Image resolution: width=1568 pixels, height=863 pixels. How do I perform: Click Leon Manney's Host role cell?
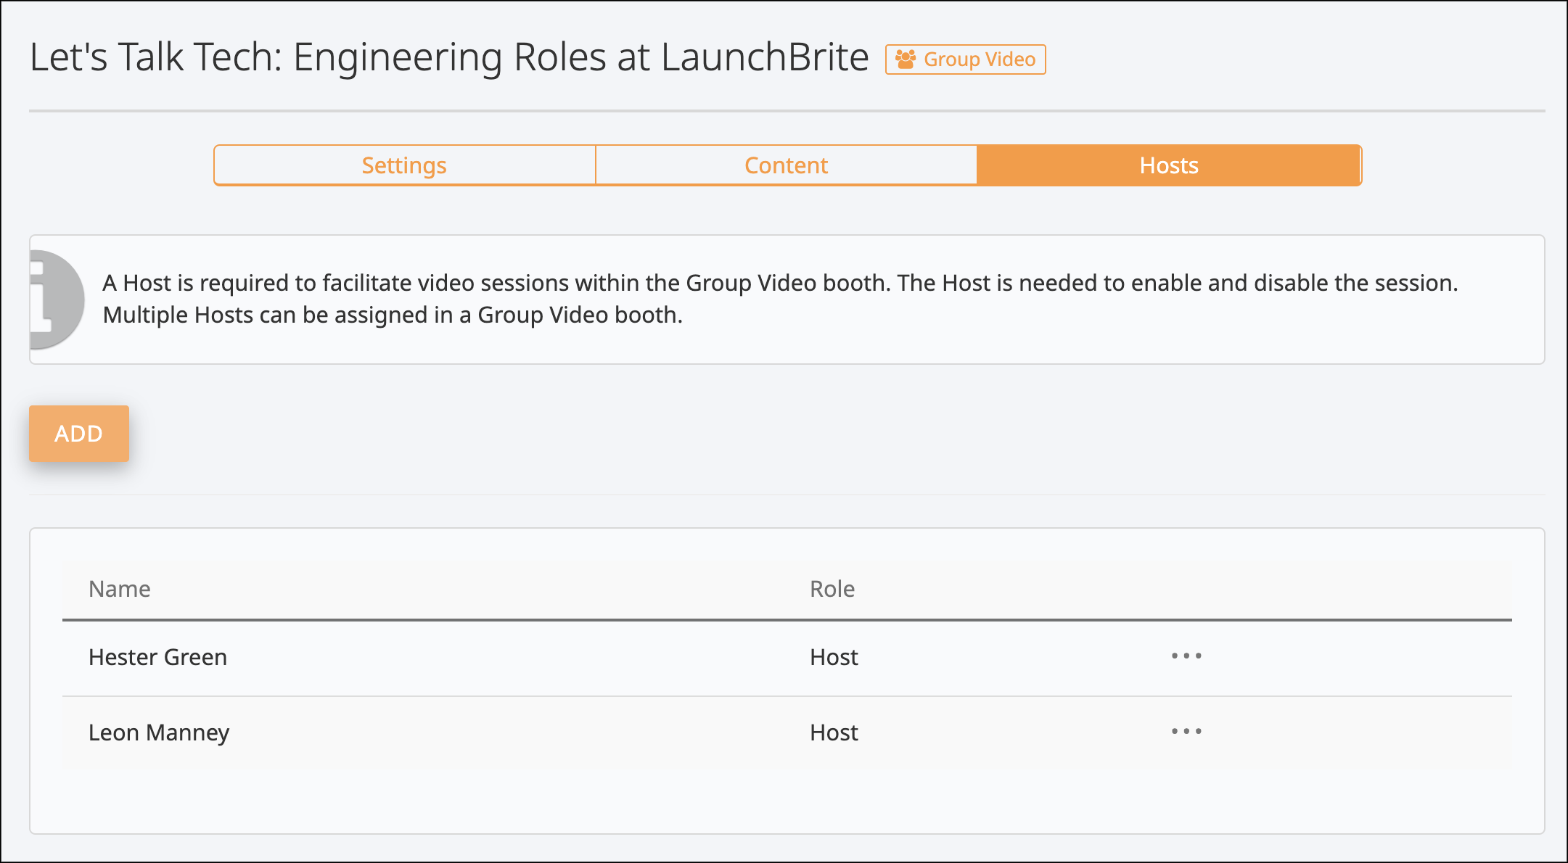coord(834,732)
